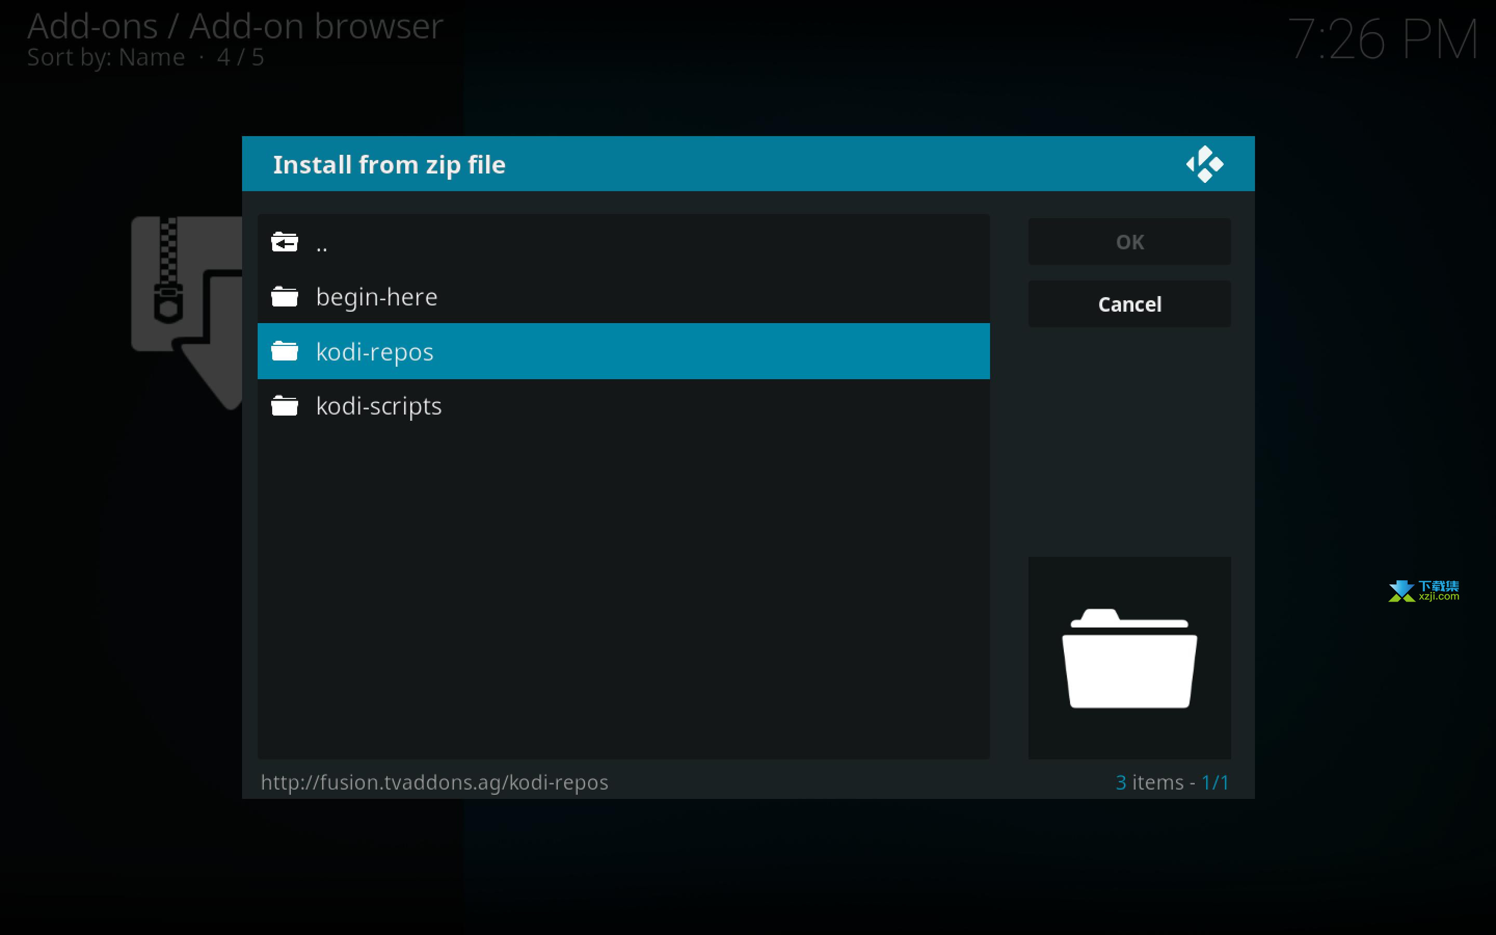Click the 'Add-ons / Add-on browser' heading
1496x935 pixels.
tap(235, 26)
